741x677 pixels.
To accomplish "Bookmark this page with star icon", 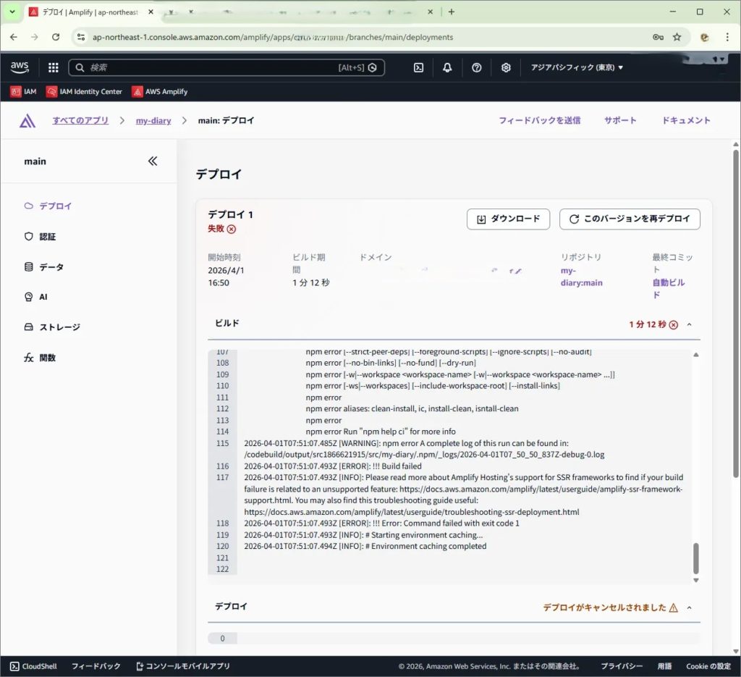I will (x=677, y=37).
